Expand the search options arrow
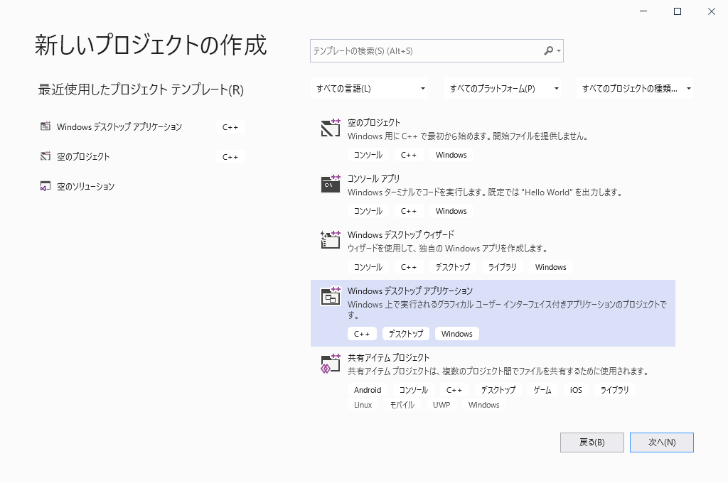Screen dimensions: 728x483 (x=559, y=50)
